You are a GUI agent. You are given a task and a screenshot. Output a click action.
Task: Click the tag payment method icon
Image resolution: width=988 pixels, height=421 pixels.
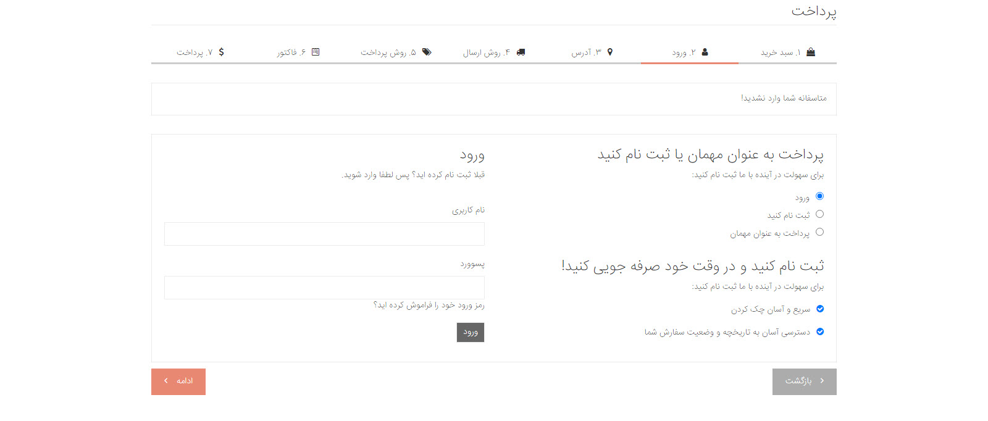coord(427,52)
